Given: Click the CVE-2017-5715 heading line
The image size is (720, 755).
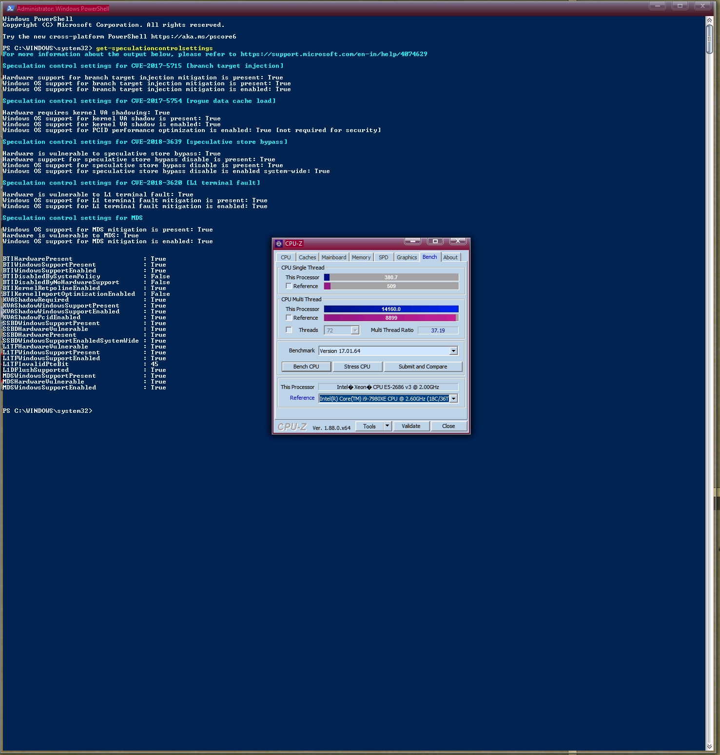Looking at the screenshot, I should pyautogui.click(x=143, y=66).
